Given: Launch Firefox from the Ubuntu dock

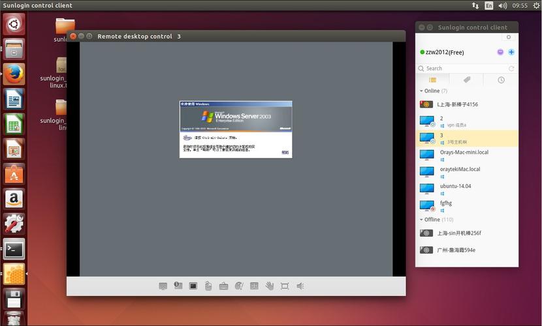Looking at the screenshot, I should (x=14, y=74).
